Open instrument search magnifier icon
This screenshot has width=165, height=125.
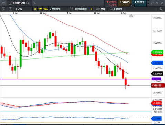point(28,3)
